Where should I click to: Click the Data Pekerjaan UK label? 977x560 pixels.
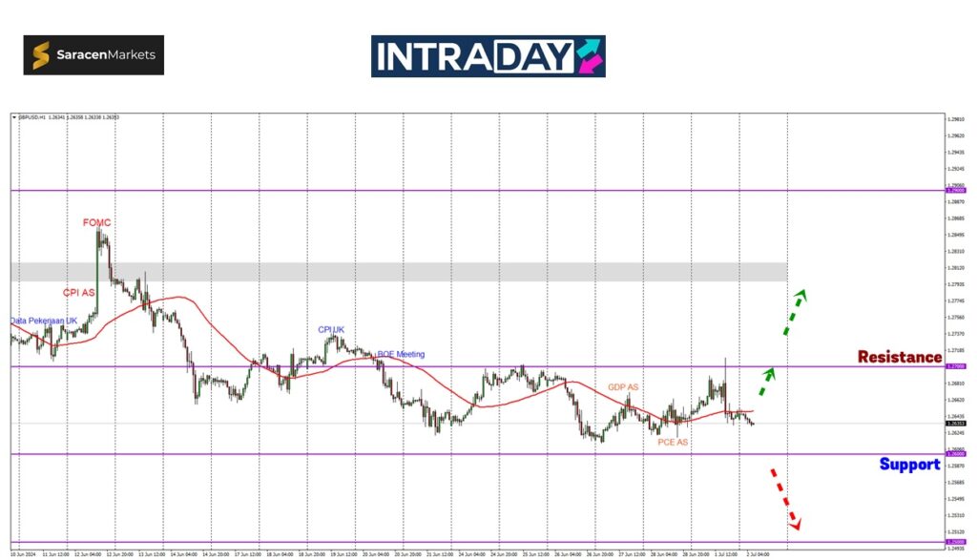click(x=44, y=321)
